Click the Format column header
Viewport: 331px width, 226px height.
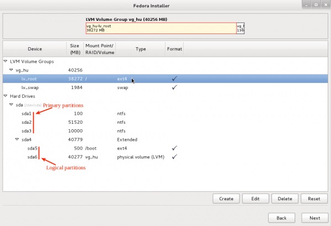(x=174, y=49)
